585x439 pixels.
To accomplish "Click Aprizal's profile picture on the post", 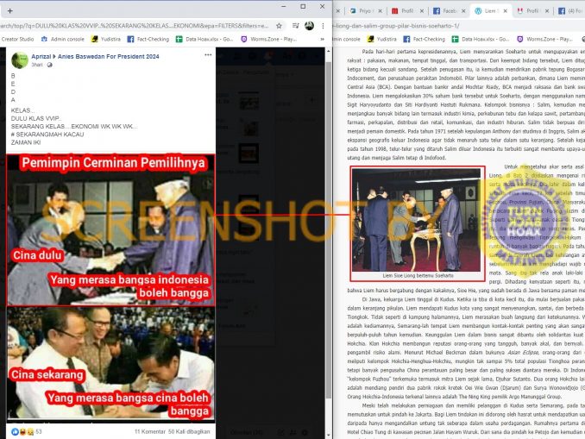I will [x=19, y=60].
